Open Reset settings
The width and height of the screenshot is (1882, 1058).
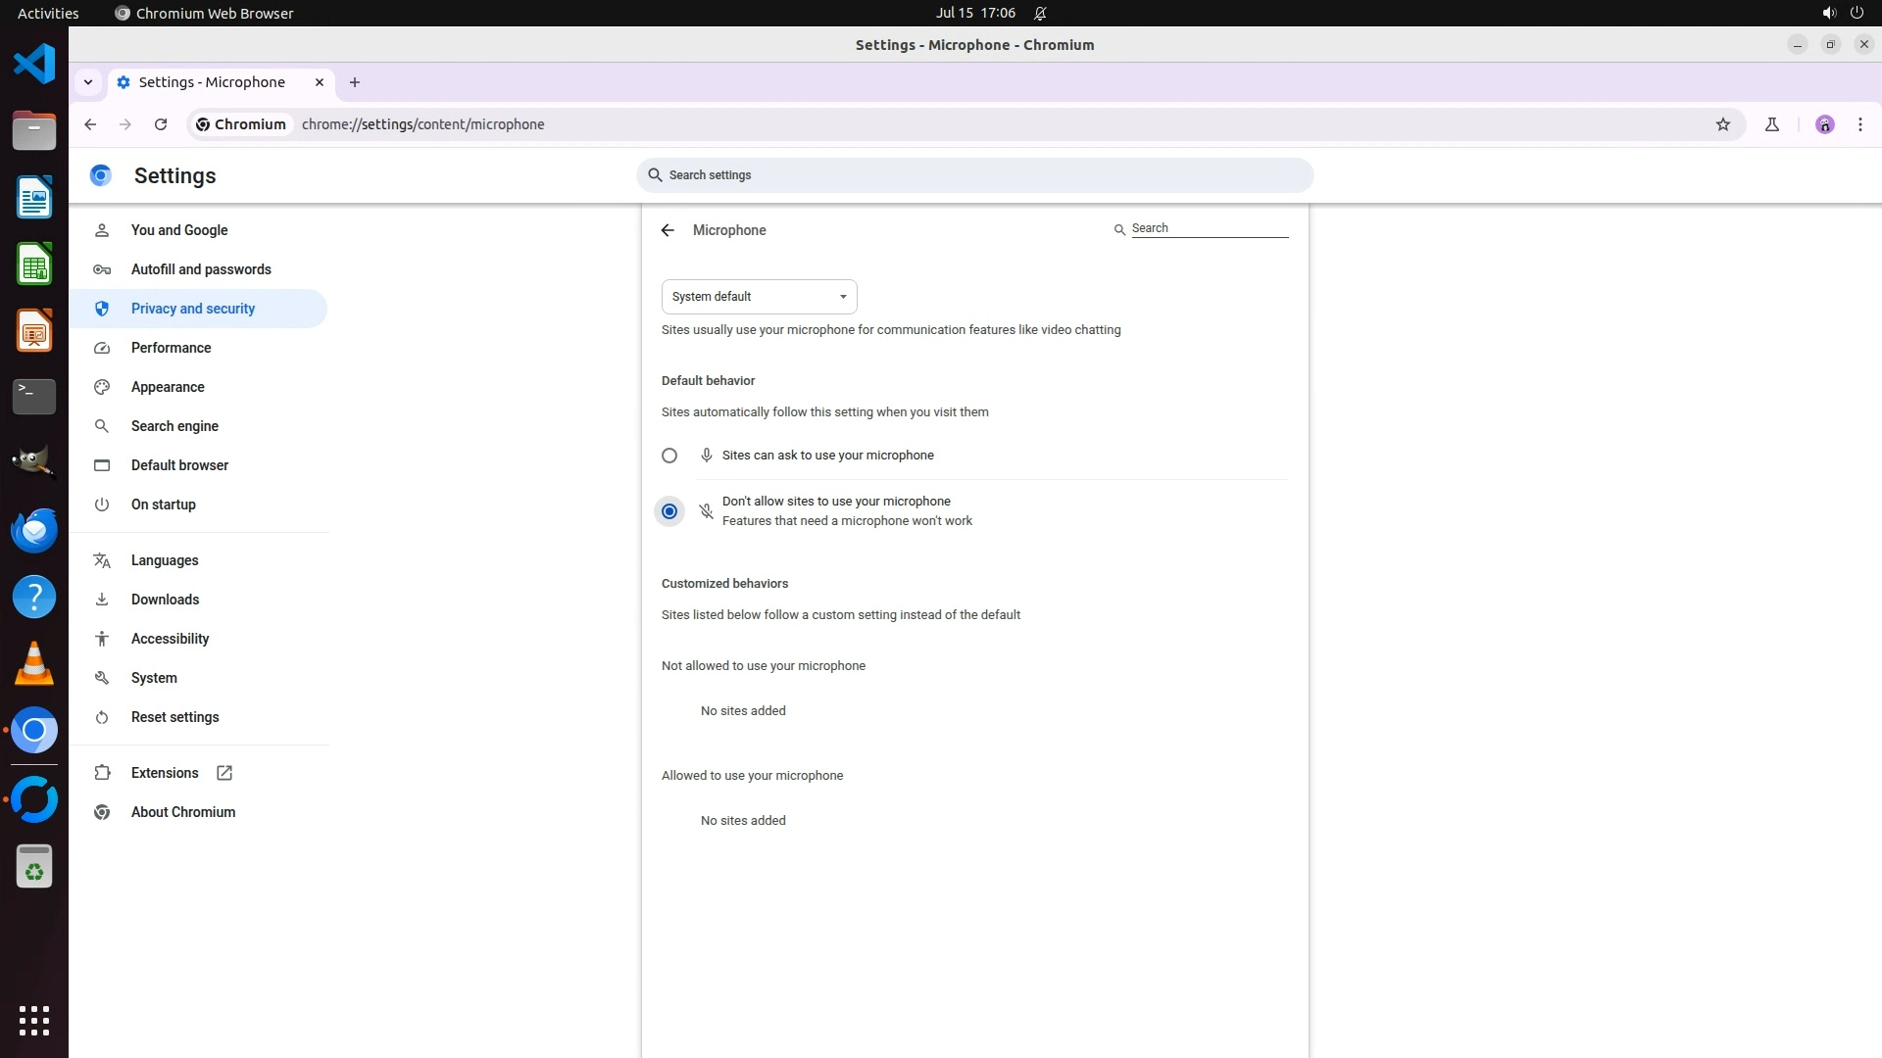tap(174, 717)
